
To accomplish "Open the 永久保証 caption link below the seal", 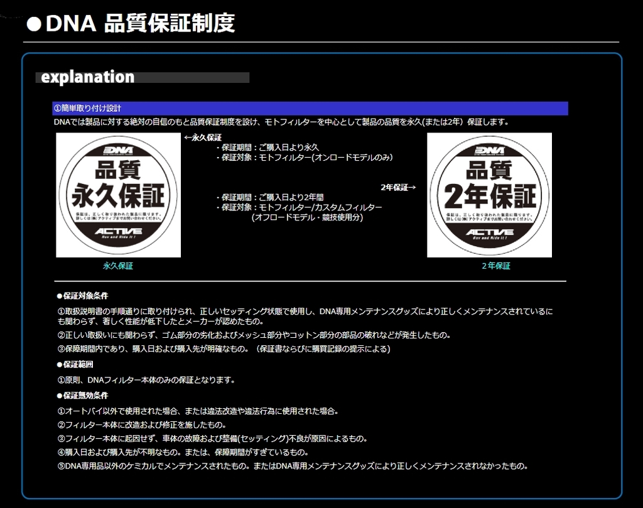I will pyautogui.click(x=118, y=266).
